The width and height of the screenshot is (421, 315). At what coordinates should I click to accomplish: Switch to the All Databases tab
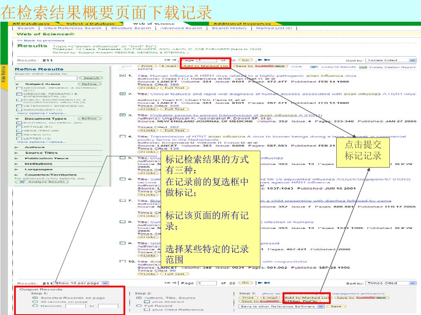pos(31,23)
